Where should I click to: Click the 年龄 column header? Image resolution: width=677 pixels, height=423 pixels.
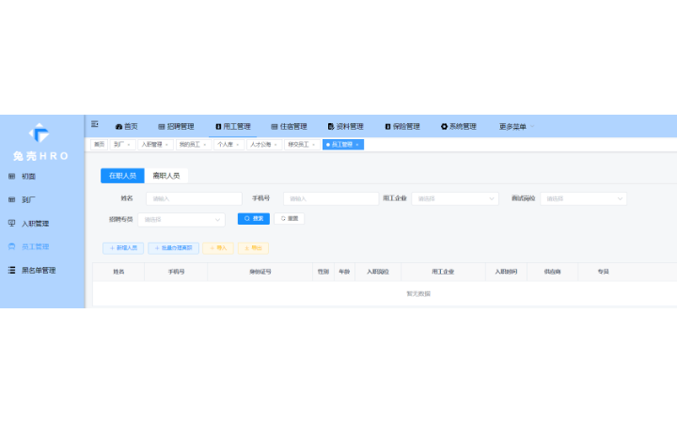(344, 272)
